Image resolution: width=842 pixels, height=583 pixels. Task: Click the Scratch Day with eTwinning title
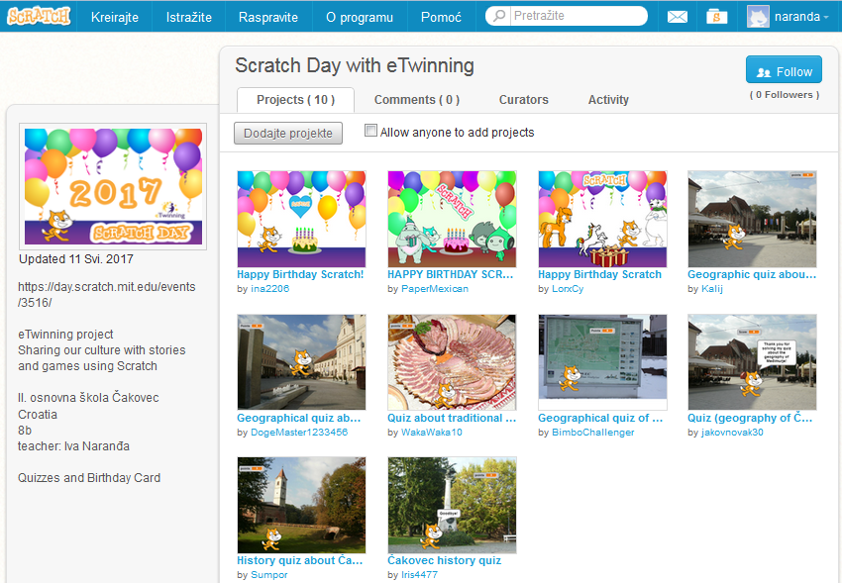tap(355, 65)
